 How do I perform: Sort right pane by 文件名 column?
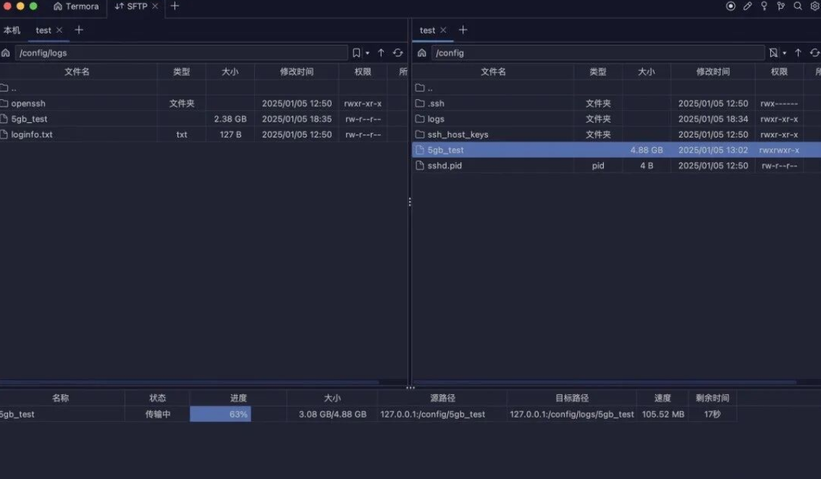[x=493, y=72]
